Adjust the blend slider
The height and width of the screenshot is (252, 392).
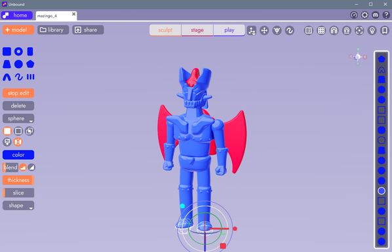pyautogui.click(x=10, y=168)
